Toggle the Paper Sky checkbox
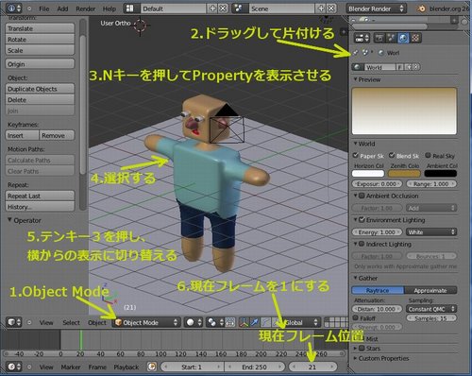The width and height of the screenshot is (472, 376). (356, 155)
